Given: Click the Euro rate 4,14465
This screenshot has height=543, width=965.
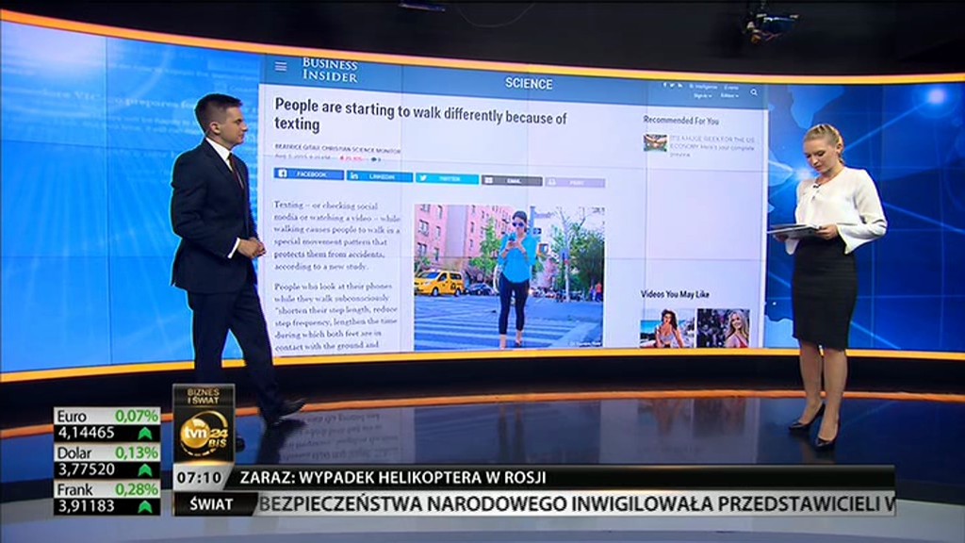Looking at the screenshot, I should (86, 433).
